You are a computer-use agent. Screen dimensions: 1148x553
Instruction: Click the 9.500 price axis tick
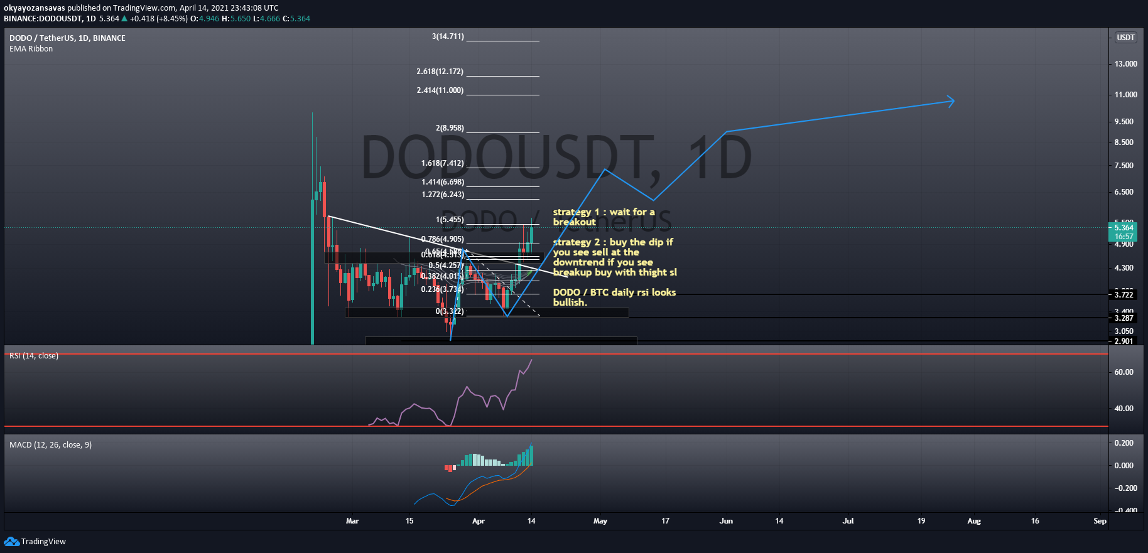tap(1124, 122)
